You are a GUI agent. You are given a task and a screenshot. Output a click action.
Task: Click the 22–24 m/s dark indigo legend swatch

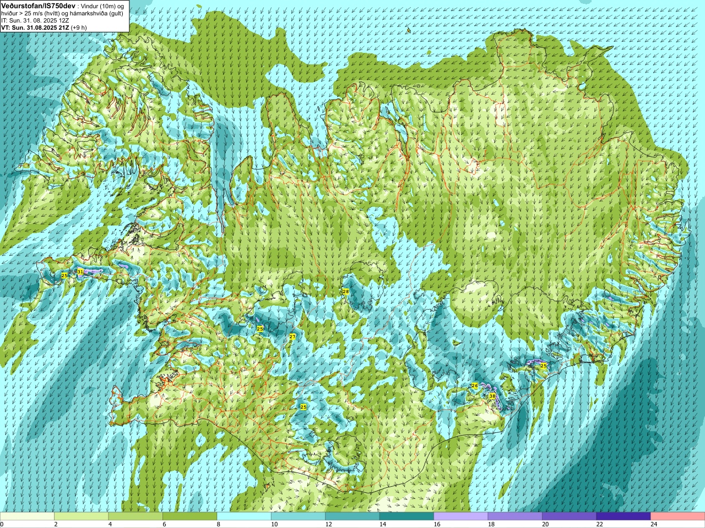(623, 516)
